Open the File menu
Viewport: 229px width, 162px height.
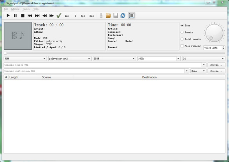click(x=6, y=9)
